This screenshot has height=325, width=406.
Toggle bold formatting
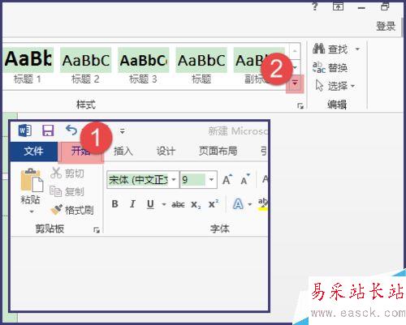coord(115,204)
